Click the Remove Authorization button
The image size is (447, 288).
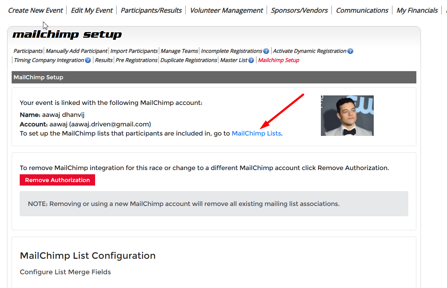pos(57,180)
